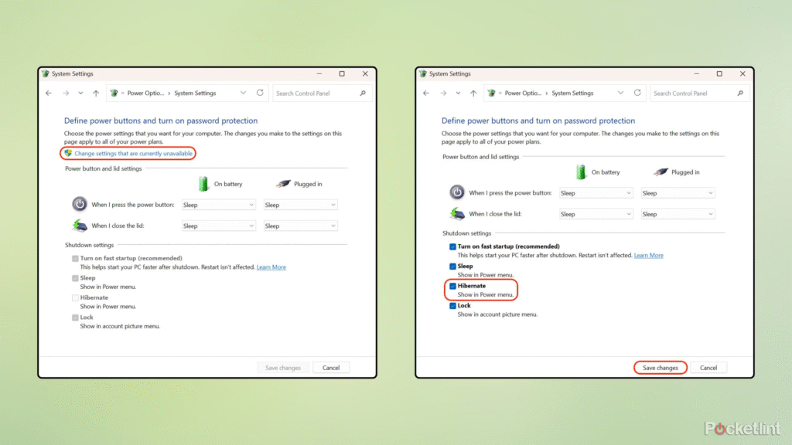This screenshot has height=445, width=792.
Task: Uncheck the Hibernate checkbox in the right window
Action: click(453, 286)
